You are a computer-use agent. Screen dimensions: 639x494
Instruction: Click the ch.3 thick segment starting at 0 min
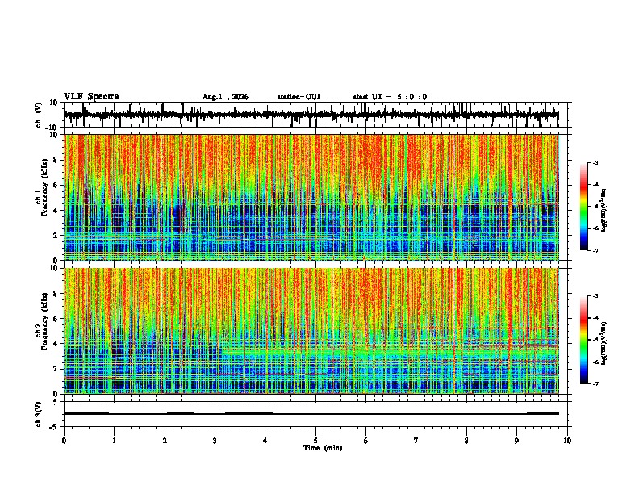pos(86,413)
